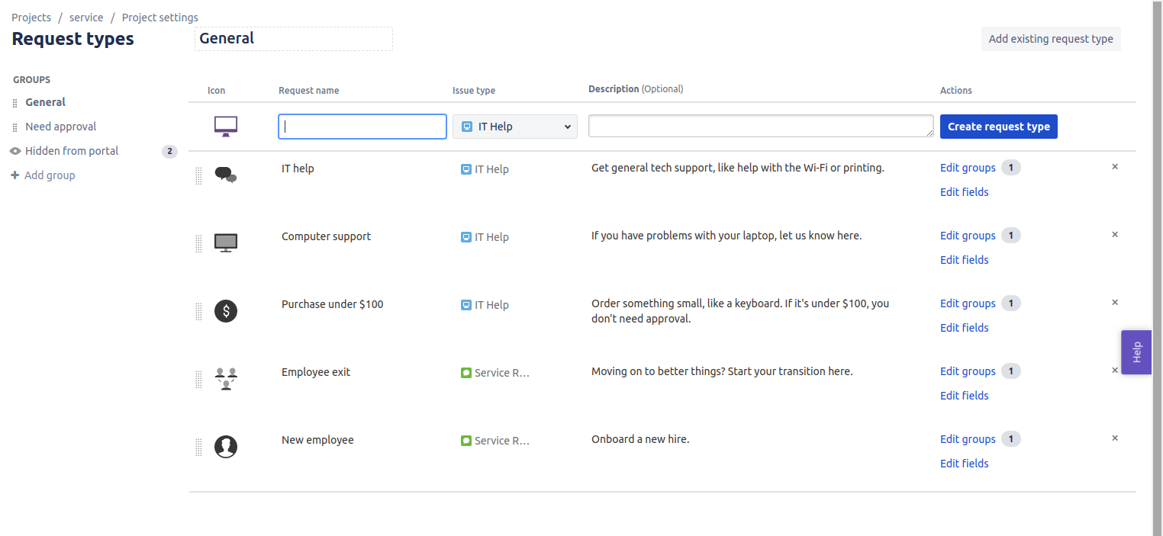The image size is (1163, 536).
Task: Click Edit groups for Purchase under $100
Action: click(968, 303)
